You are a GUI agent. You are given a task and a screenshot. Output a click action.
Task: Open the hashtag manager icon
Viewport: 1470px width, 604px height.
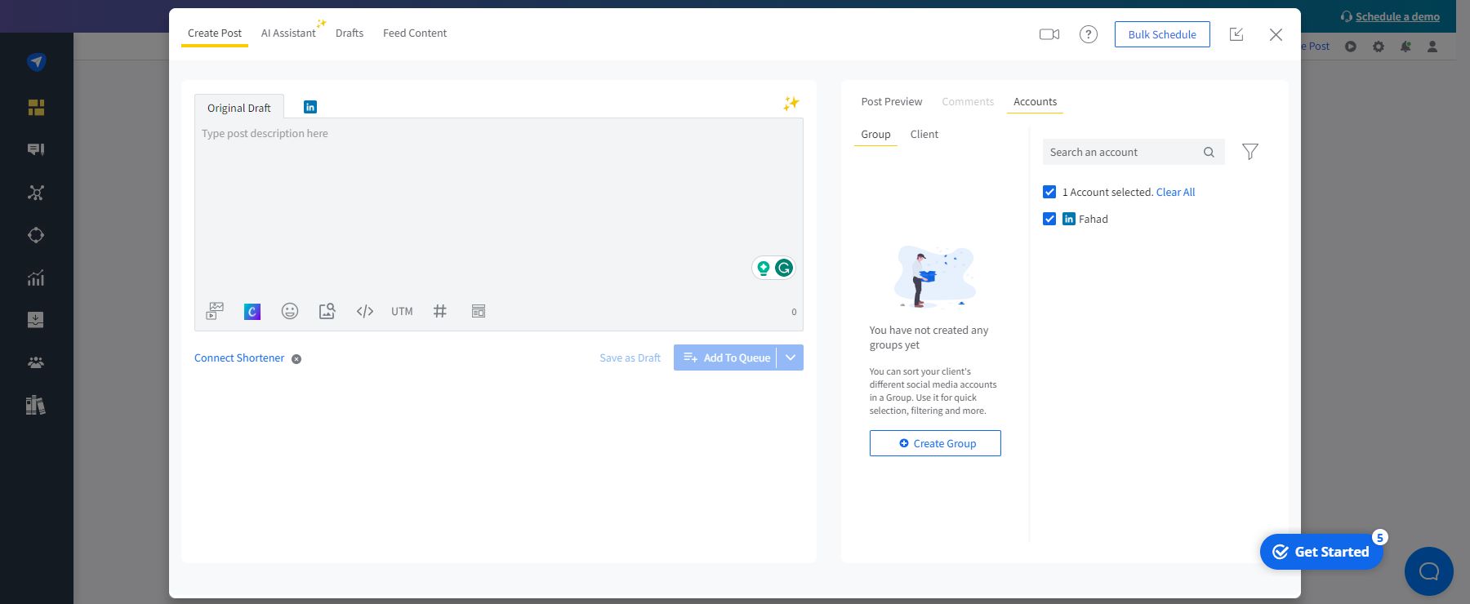tap(440, 311)
